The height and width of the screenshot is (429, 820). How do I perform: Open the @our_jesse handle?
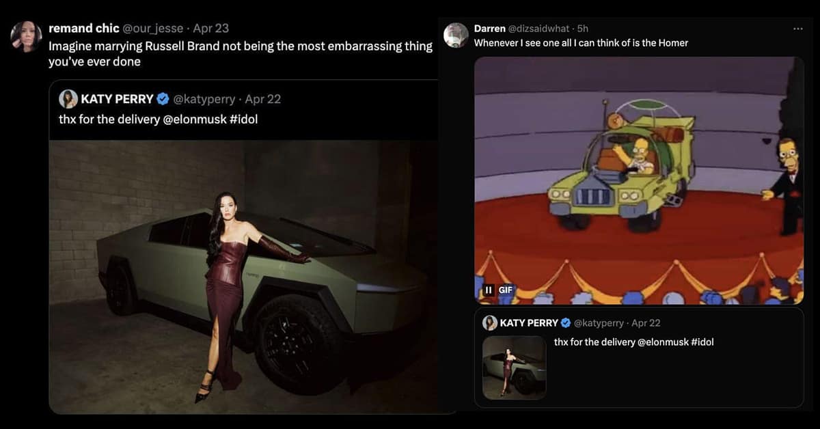click(153, 28)
